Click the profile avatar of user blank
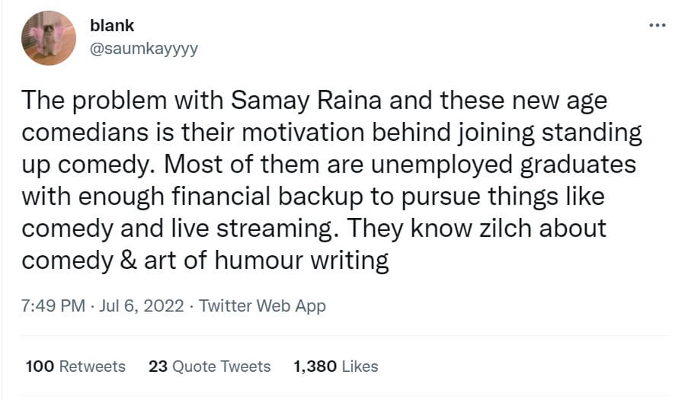This screenshot has height=400, width=685. point(47,40)
